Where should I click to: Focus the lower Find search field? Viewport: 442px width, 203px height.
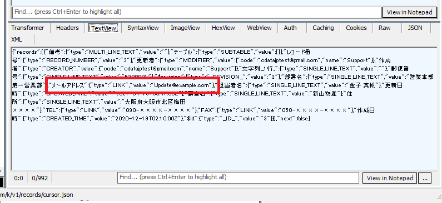(238, 177)
